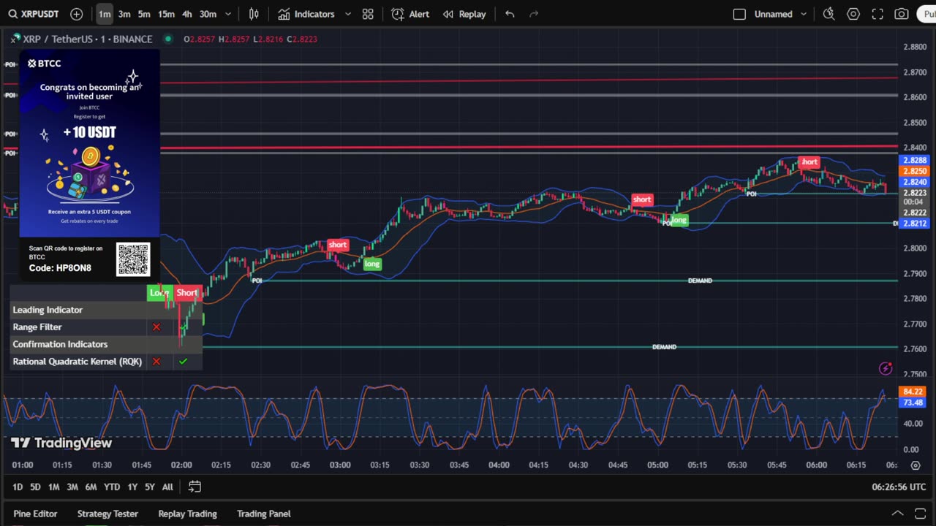
Task: Set date range to 1M
Action: (x=53, y=487)
